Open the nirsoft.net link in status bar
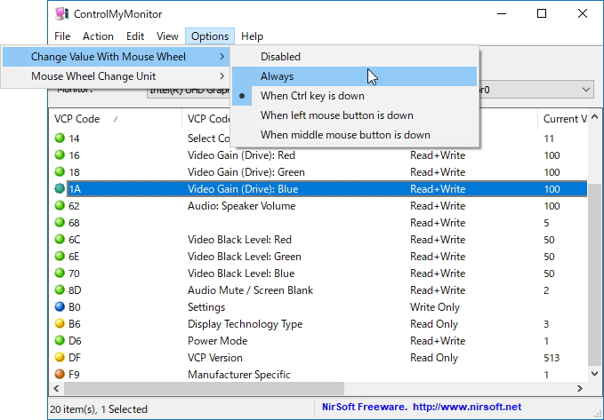This screenshot has height=420, width=604. 467,407
